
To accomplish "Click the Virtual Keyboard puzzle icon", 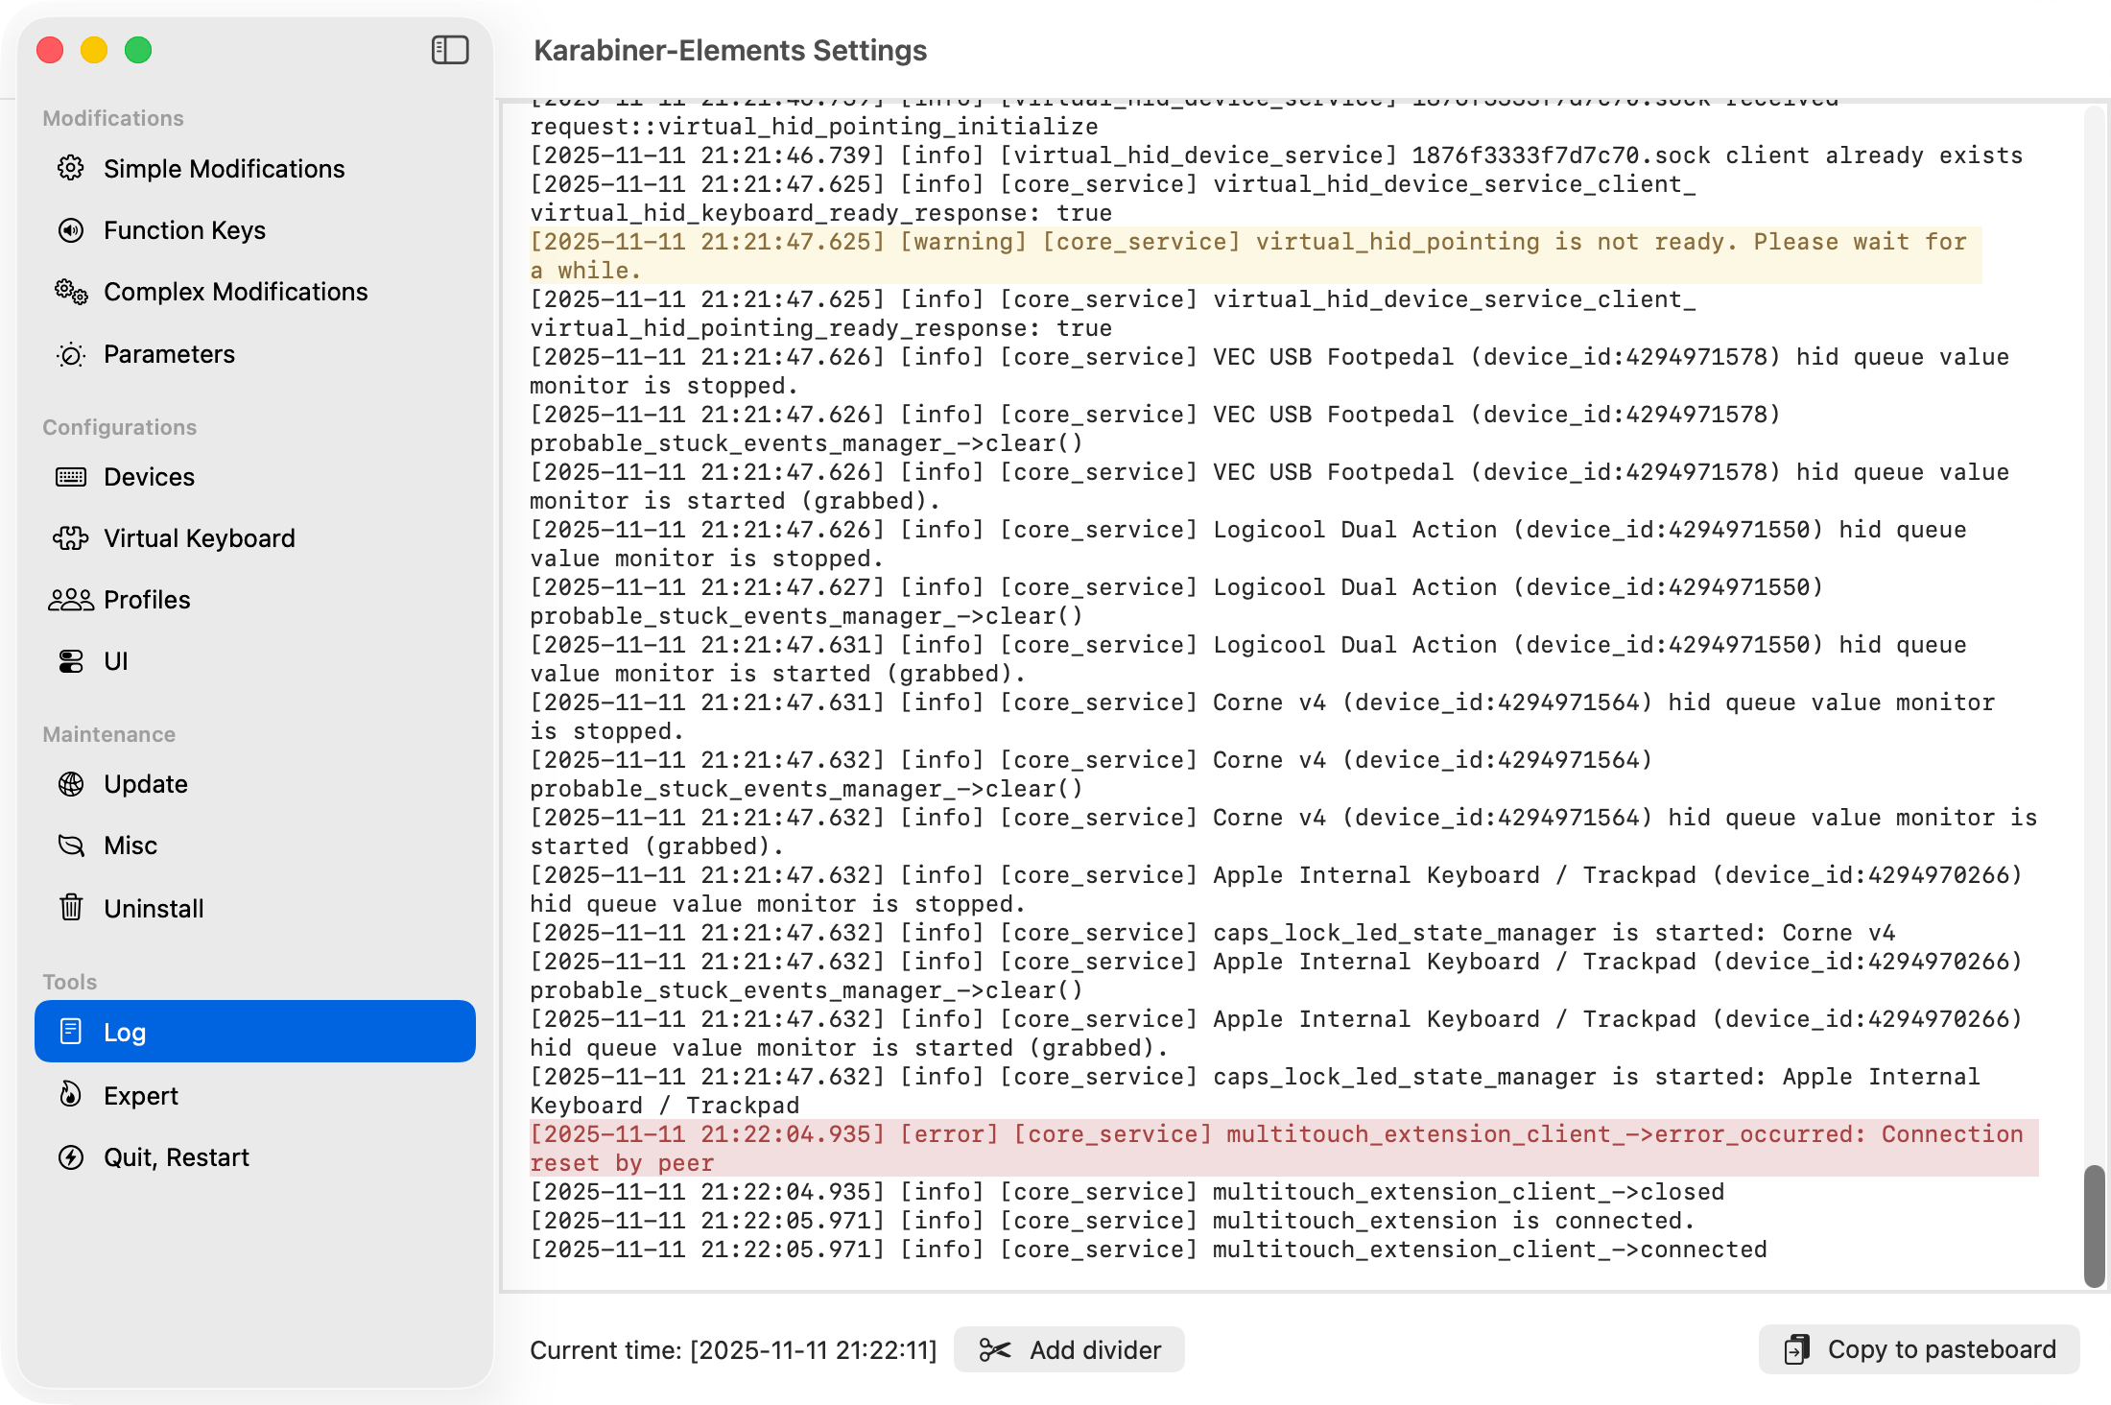I will (71, 538).
